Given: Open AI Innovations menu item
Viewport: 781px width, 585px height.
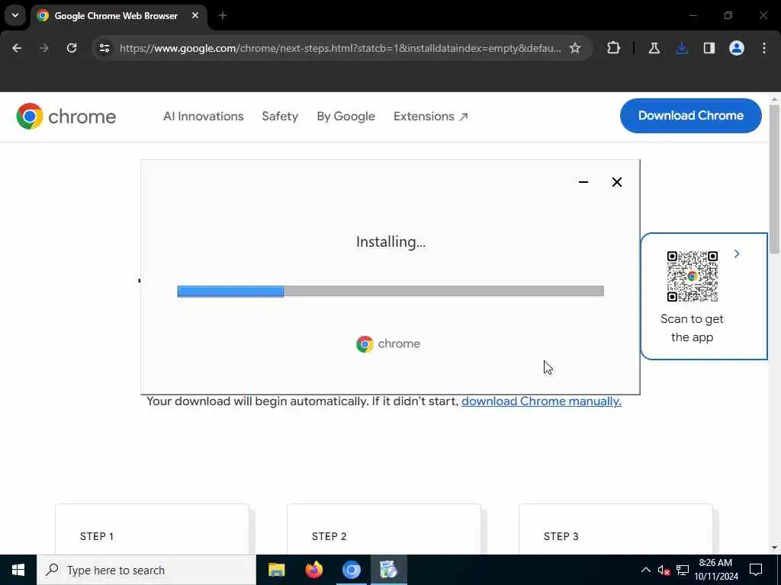Looking at the screenshot, I should [203, 117].
